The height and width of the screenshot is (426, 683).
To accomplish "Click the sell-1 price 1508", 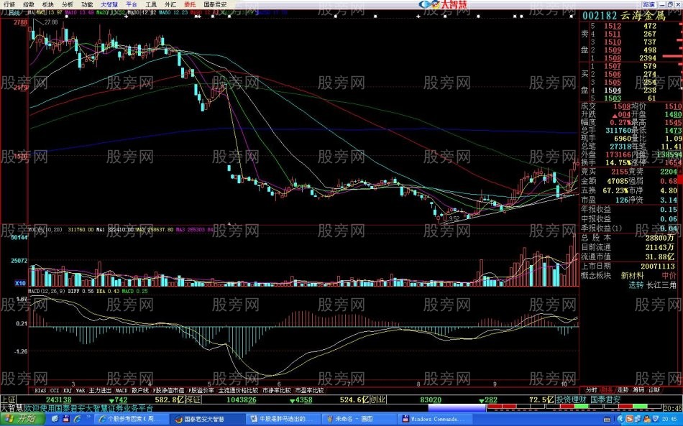I will [x=612, y=58].
